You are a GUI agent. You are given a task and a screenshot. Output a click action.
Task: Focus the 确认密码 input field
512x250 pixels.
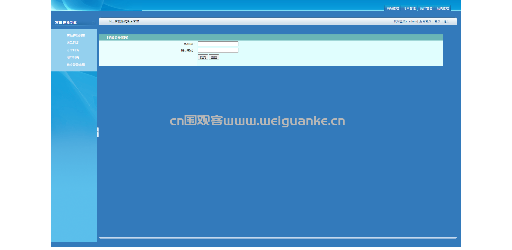point(218,50)
